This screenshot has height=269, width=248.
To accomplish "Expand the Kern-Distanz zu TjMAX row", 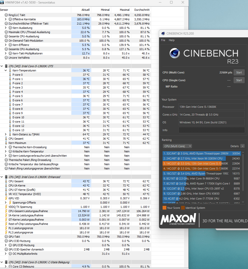I will pyautogui.click(x=6, y=134).
